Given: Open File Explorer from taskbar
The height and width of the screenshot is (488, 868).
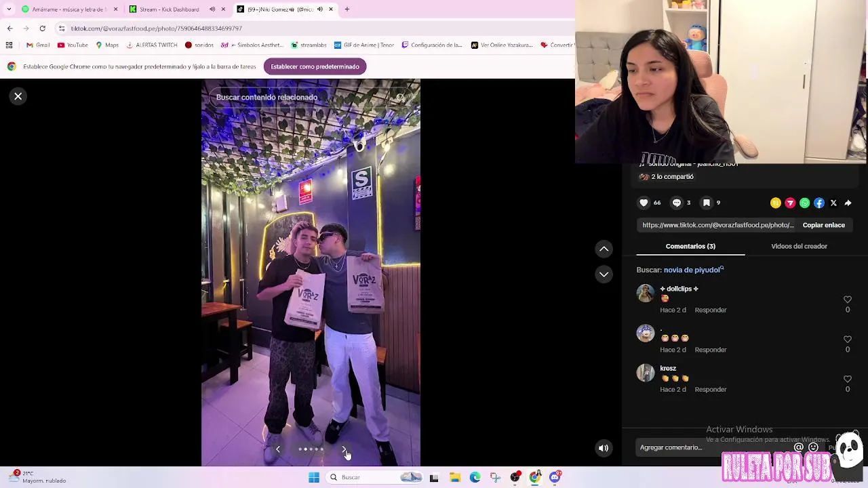Looking at the screenshot, I should 455,477.
